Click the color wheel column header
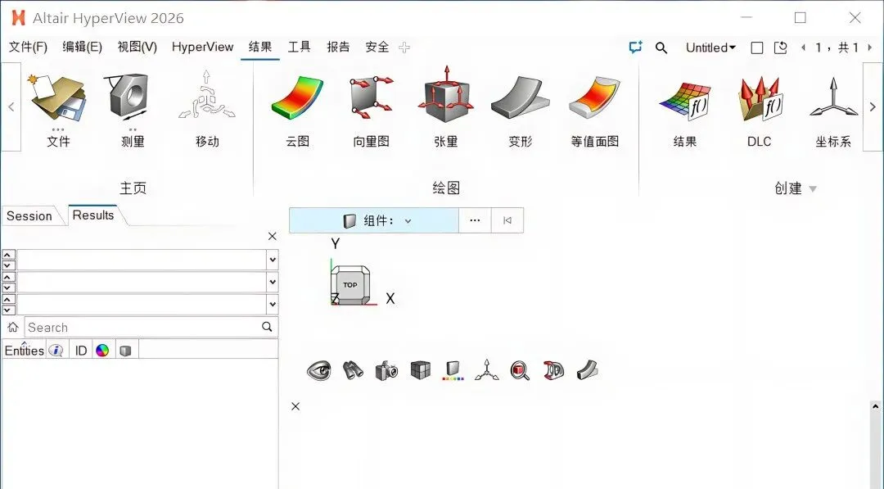Viewport: 884px width, 489px height. pos(102,351)
